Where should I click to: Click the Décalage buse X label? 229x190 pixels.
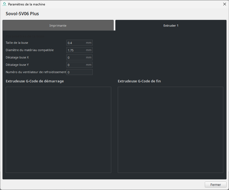(17, 57)
